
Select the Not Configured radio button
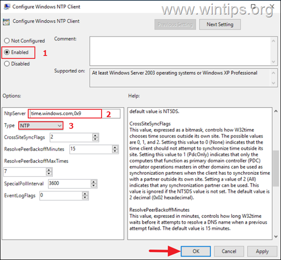[x=7, y=41]
